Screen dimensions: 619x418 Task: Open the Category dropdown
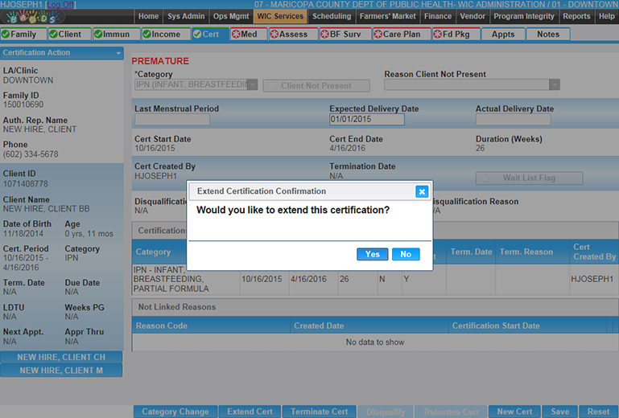[252, 85]
